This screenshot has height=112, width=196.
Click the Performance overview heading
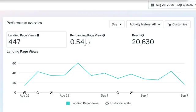click(x=24, y=23)
